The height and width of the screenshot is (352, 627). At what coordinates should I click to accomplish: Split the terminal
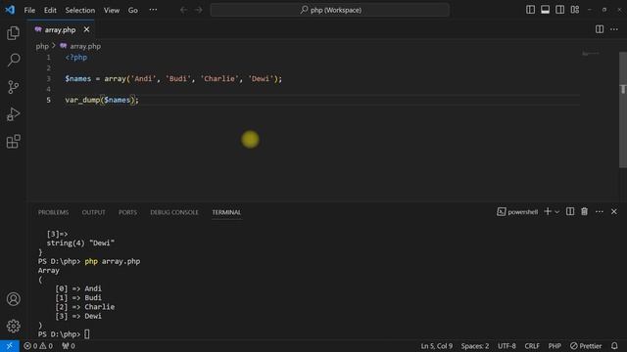click(570, 211)
